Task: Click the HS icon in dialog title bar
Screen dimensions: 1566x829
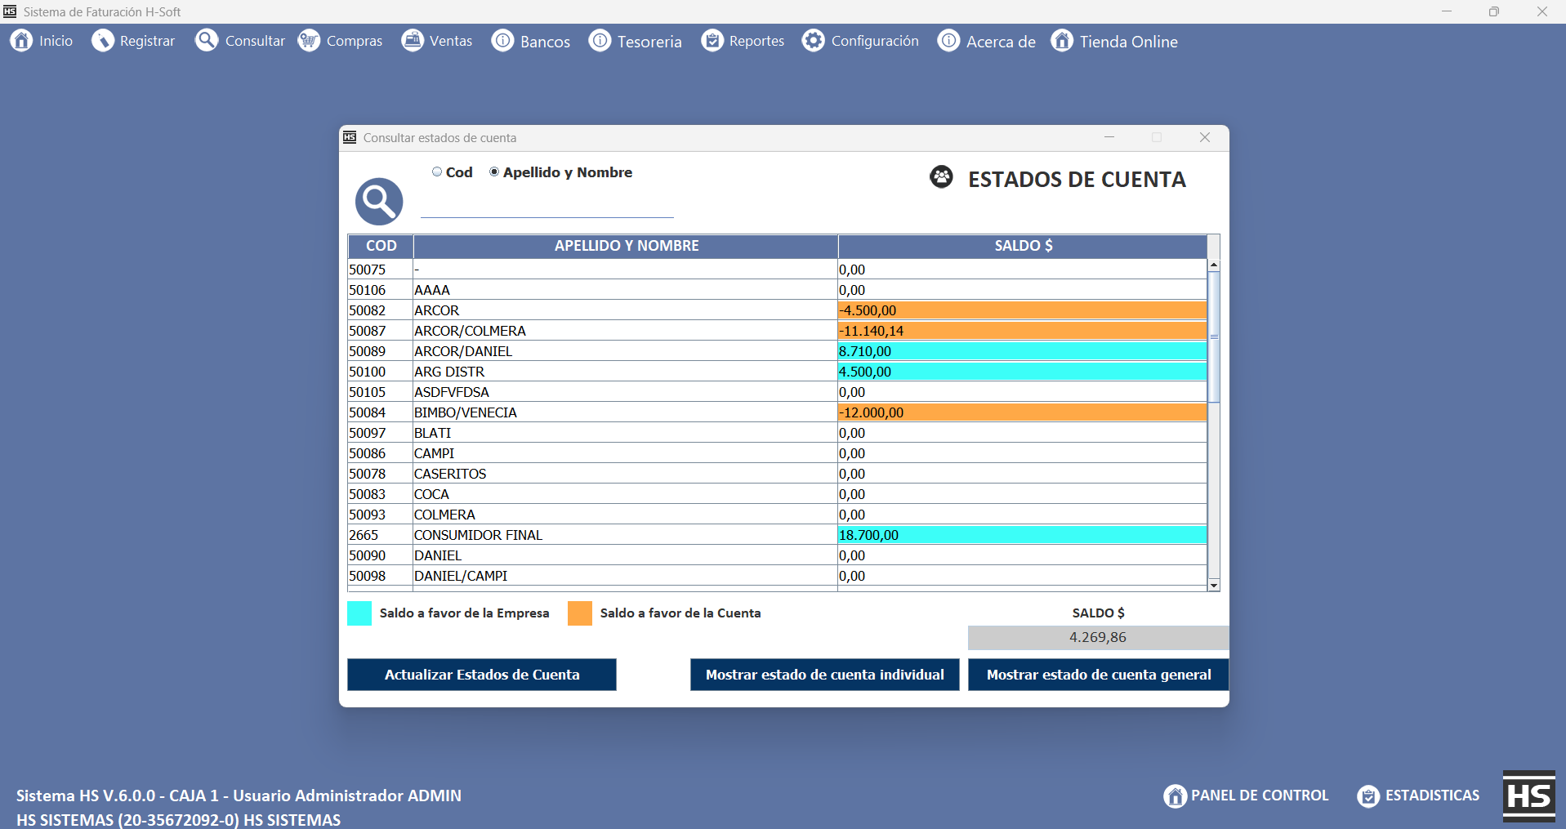Action: tap(350, 137)
